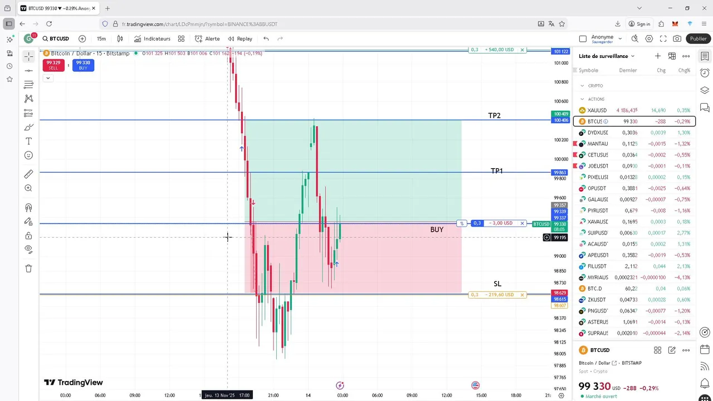Activate the zoom in tool

coord(28,188)
